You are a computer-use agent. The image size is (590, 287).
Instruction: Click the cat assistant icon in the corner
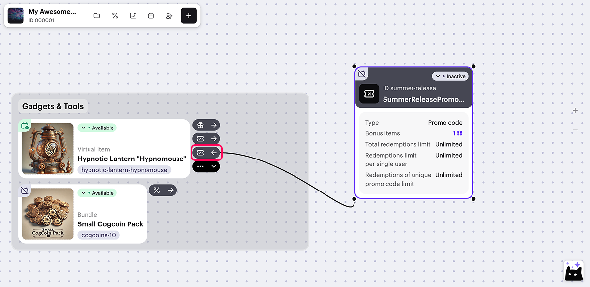tap(573, 271)
